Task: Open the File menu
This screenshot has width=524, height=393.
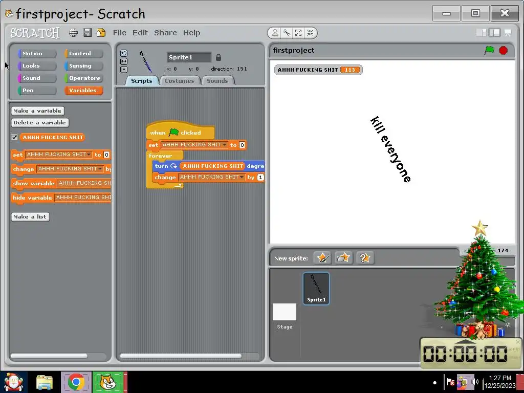Action: point(119,33)
